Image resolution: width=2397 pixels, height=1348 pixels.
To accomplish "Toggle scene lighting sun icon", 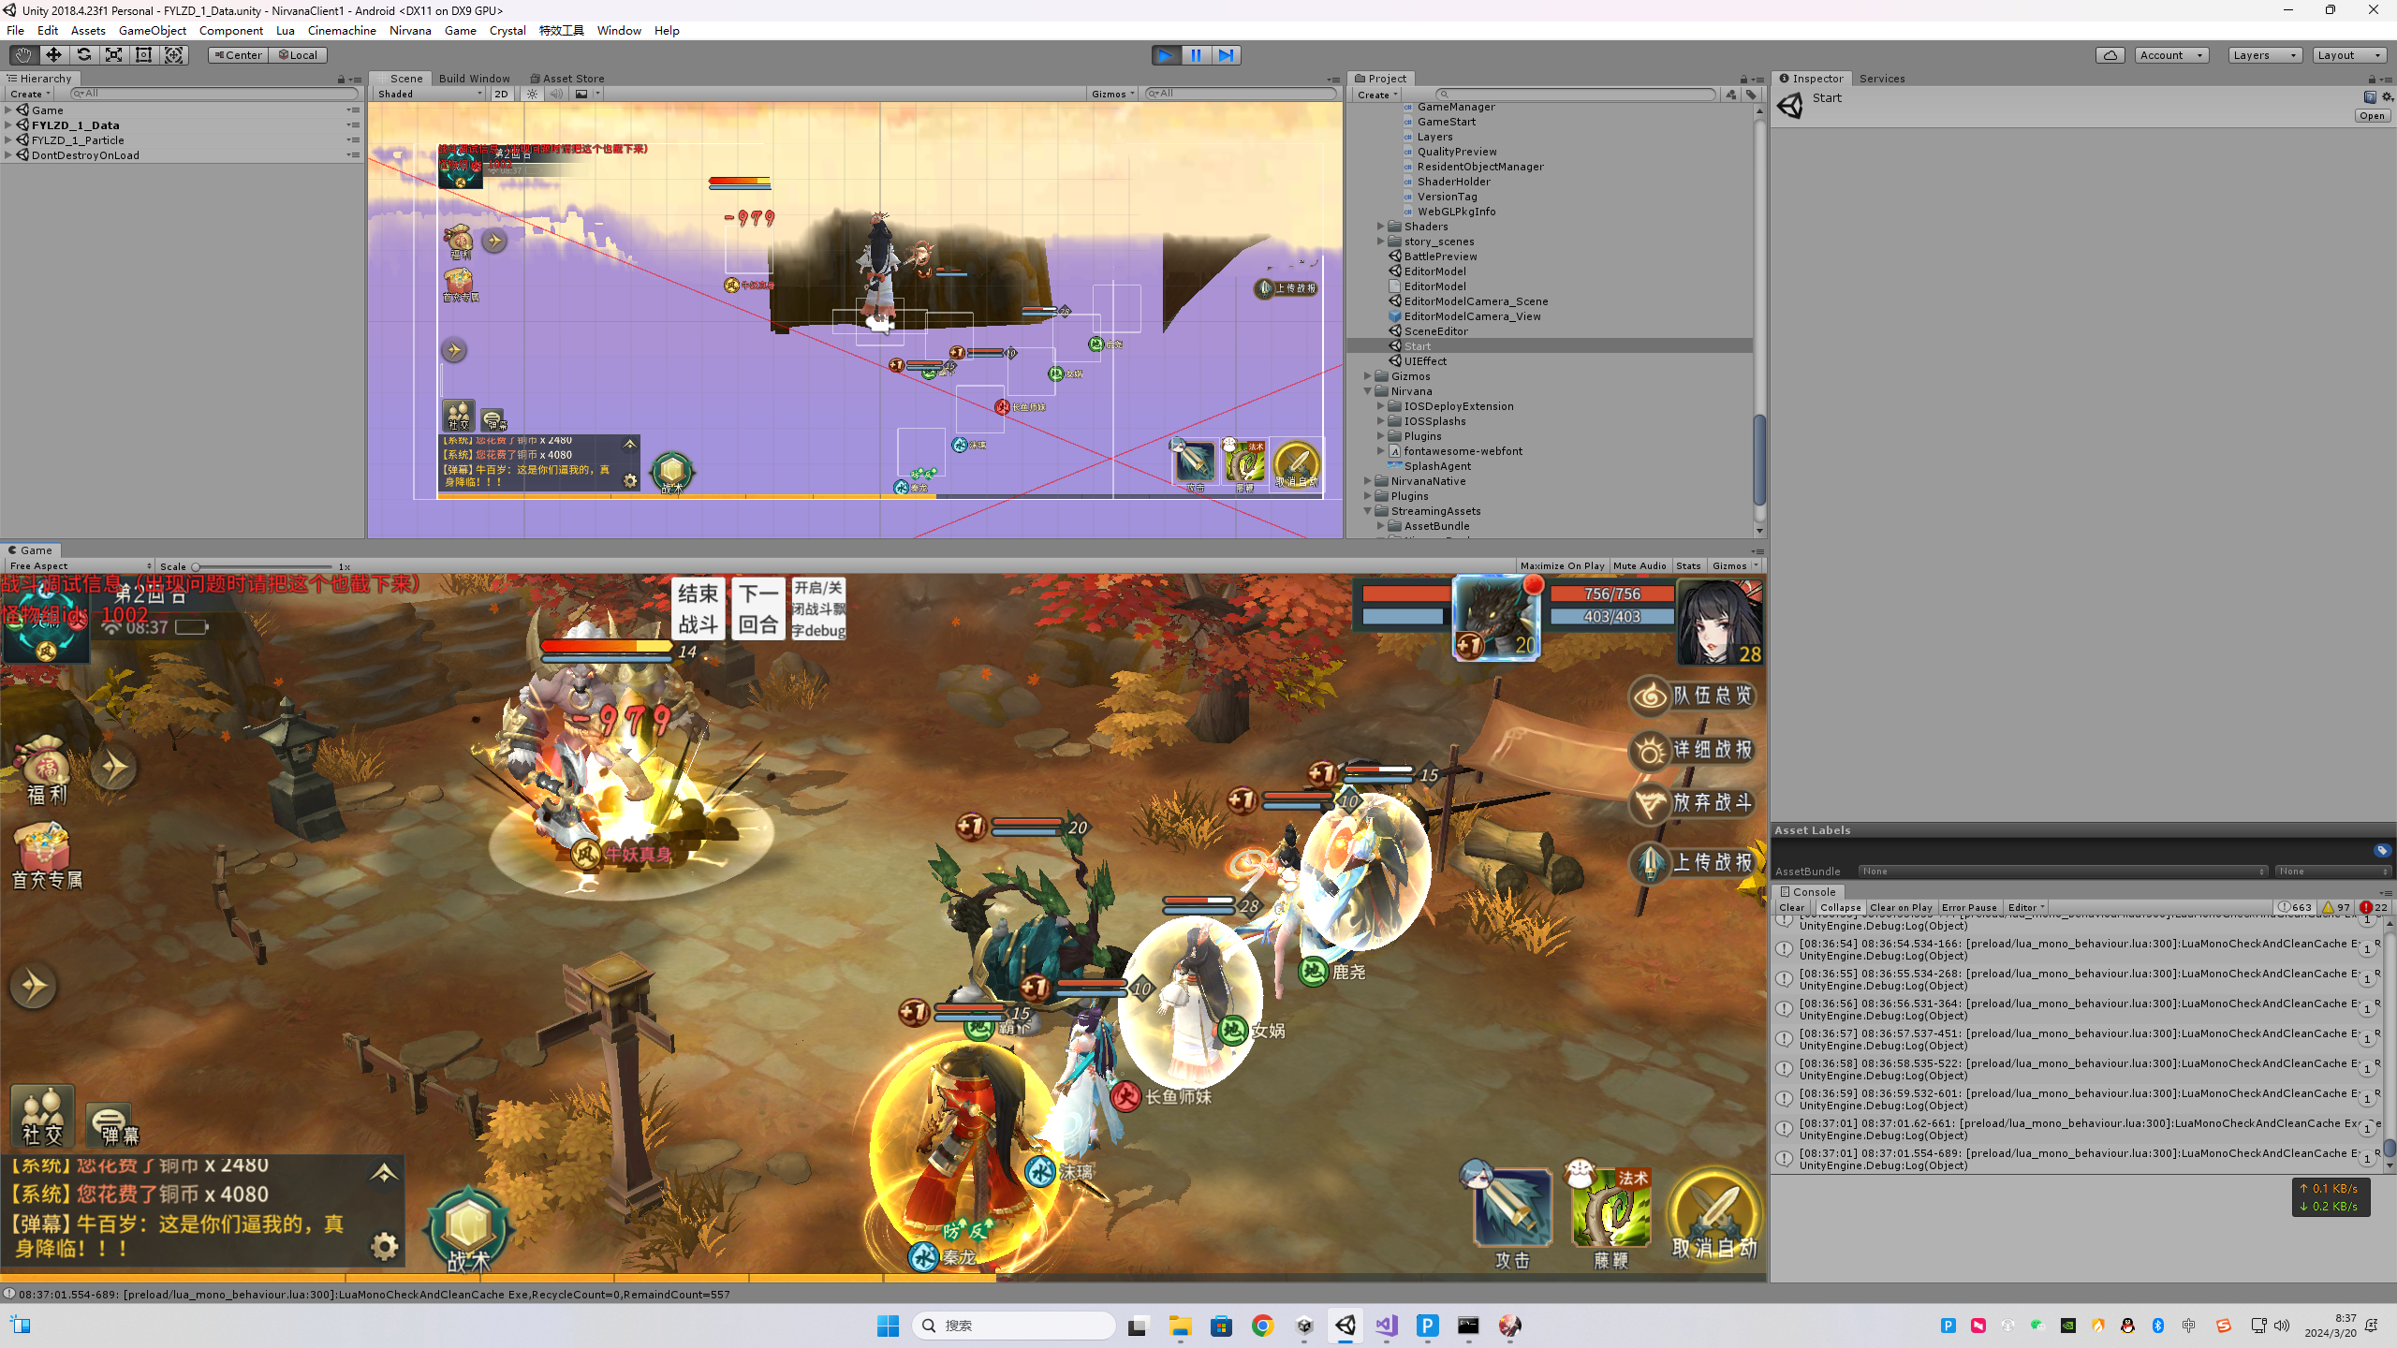I will pos(533,94).
